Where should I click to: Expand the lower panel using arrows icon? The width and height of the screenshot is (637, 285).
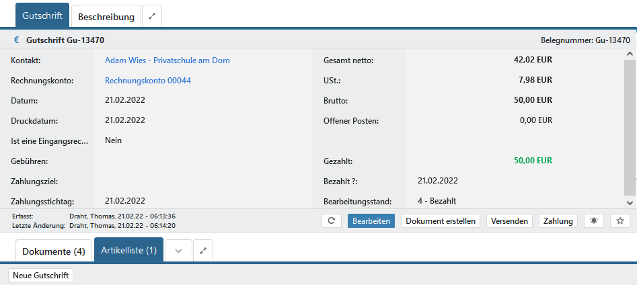[204, 251]
